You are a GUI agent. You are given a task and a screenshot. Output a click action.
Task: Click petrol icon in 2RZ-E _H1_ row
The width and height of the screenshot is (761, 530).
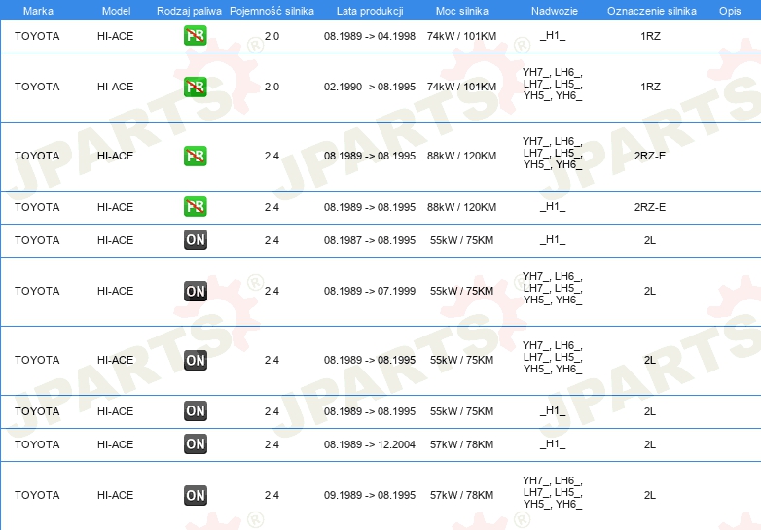point(195,206)
